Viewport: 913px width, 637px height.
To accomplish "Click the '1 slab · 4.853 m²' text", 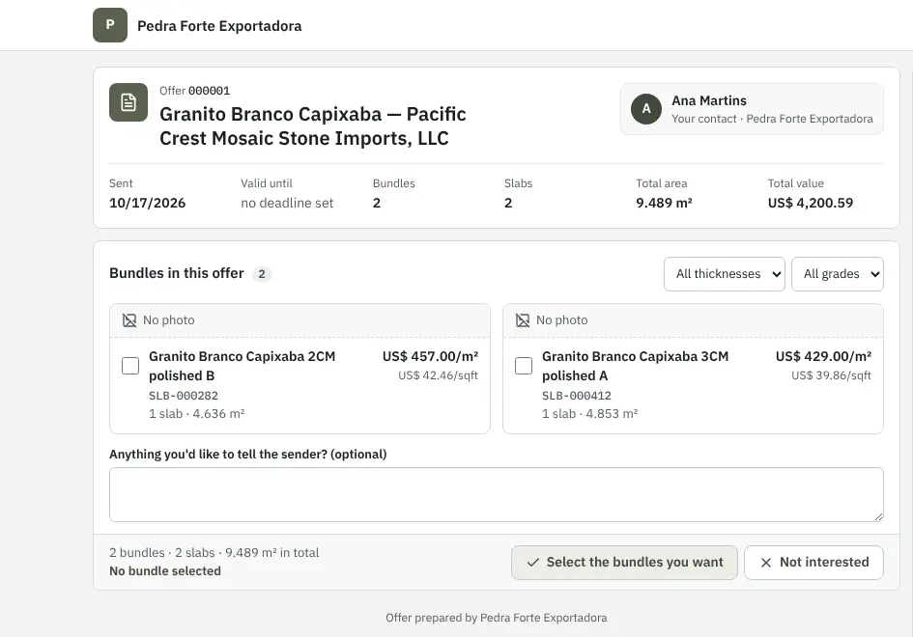I will point(590,414).
